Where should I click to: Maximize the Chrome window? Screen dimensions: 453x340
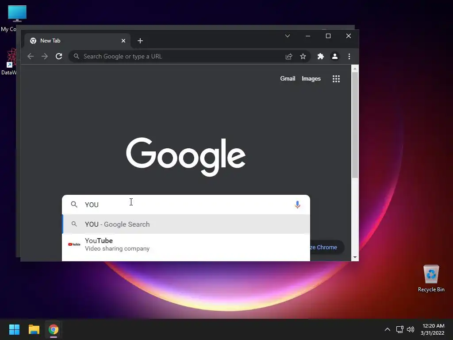[328, 36]
